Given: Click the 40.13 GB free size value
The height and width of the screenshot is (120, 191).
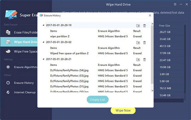Looking at the screenshot, I should click(x=165, y=46).
